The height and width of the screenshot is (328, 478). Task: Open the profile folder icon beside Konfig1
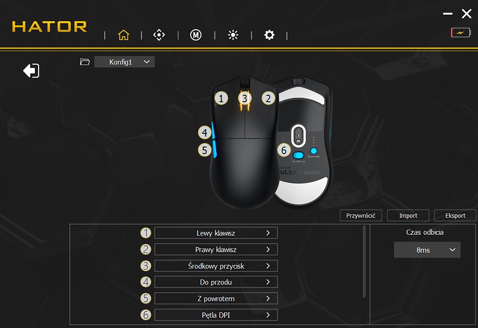point(85,61)
